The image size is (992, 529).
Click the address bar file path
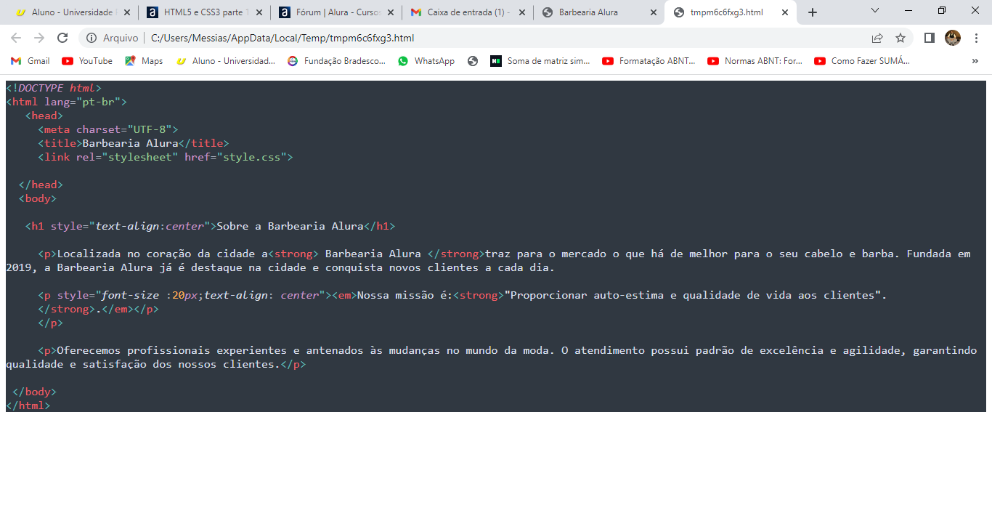(282, 38)
